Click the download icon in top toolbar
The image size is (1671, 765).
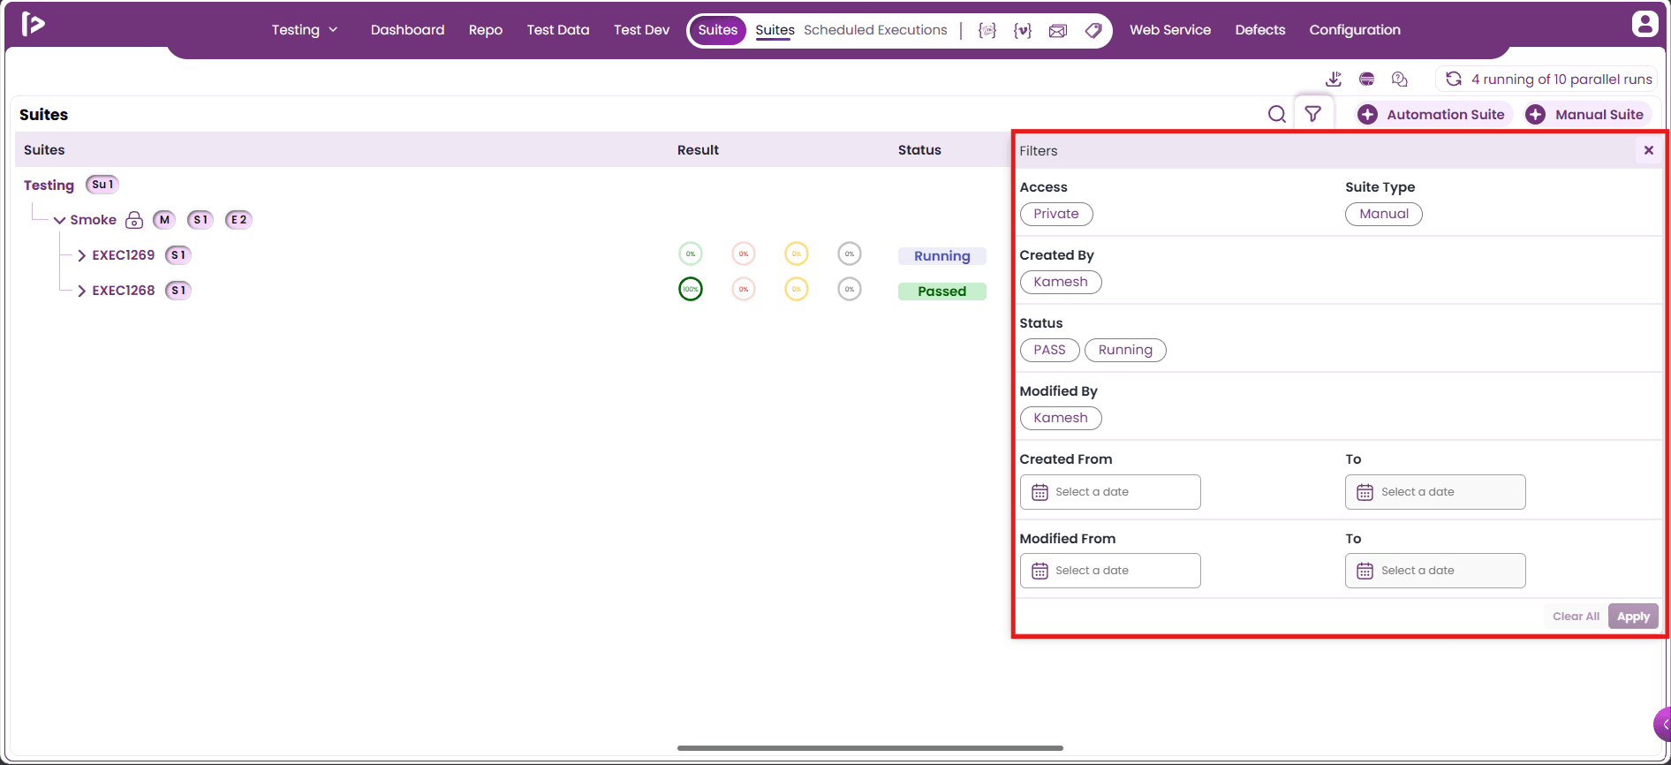point(1334,80)
